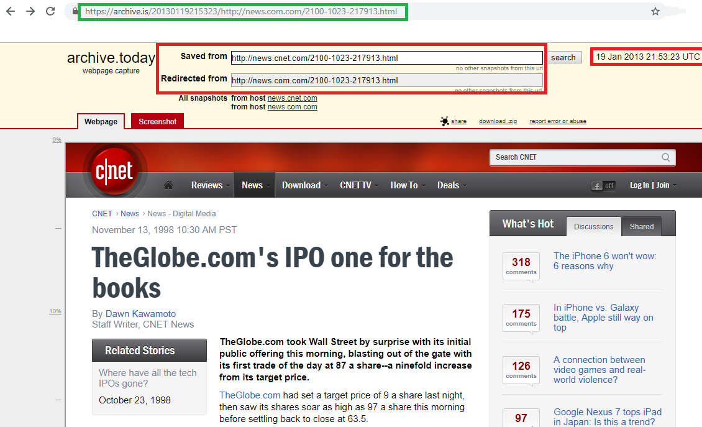Open Google Nexus 7 tops iPad story

click(x=608, y=416)
